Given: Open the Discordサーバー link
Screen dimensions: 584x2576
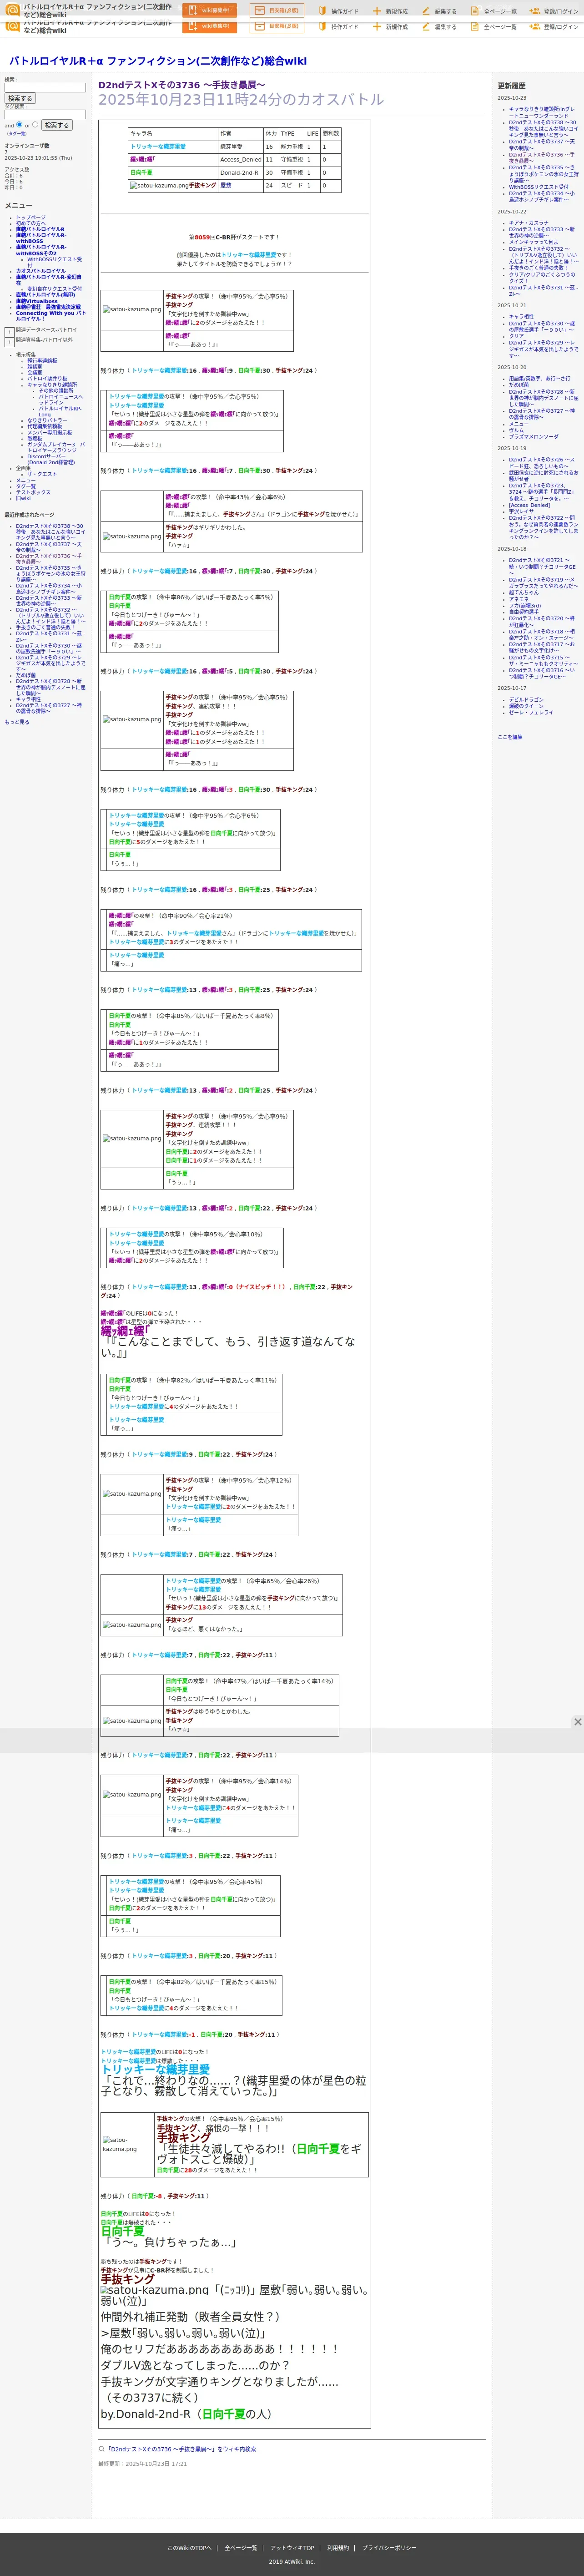Looking at the screenshot, I should (51, 460).
